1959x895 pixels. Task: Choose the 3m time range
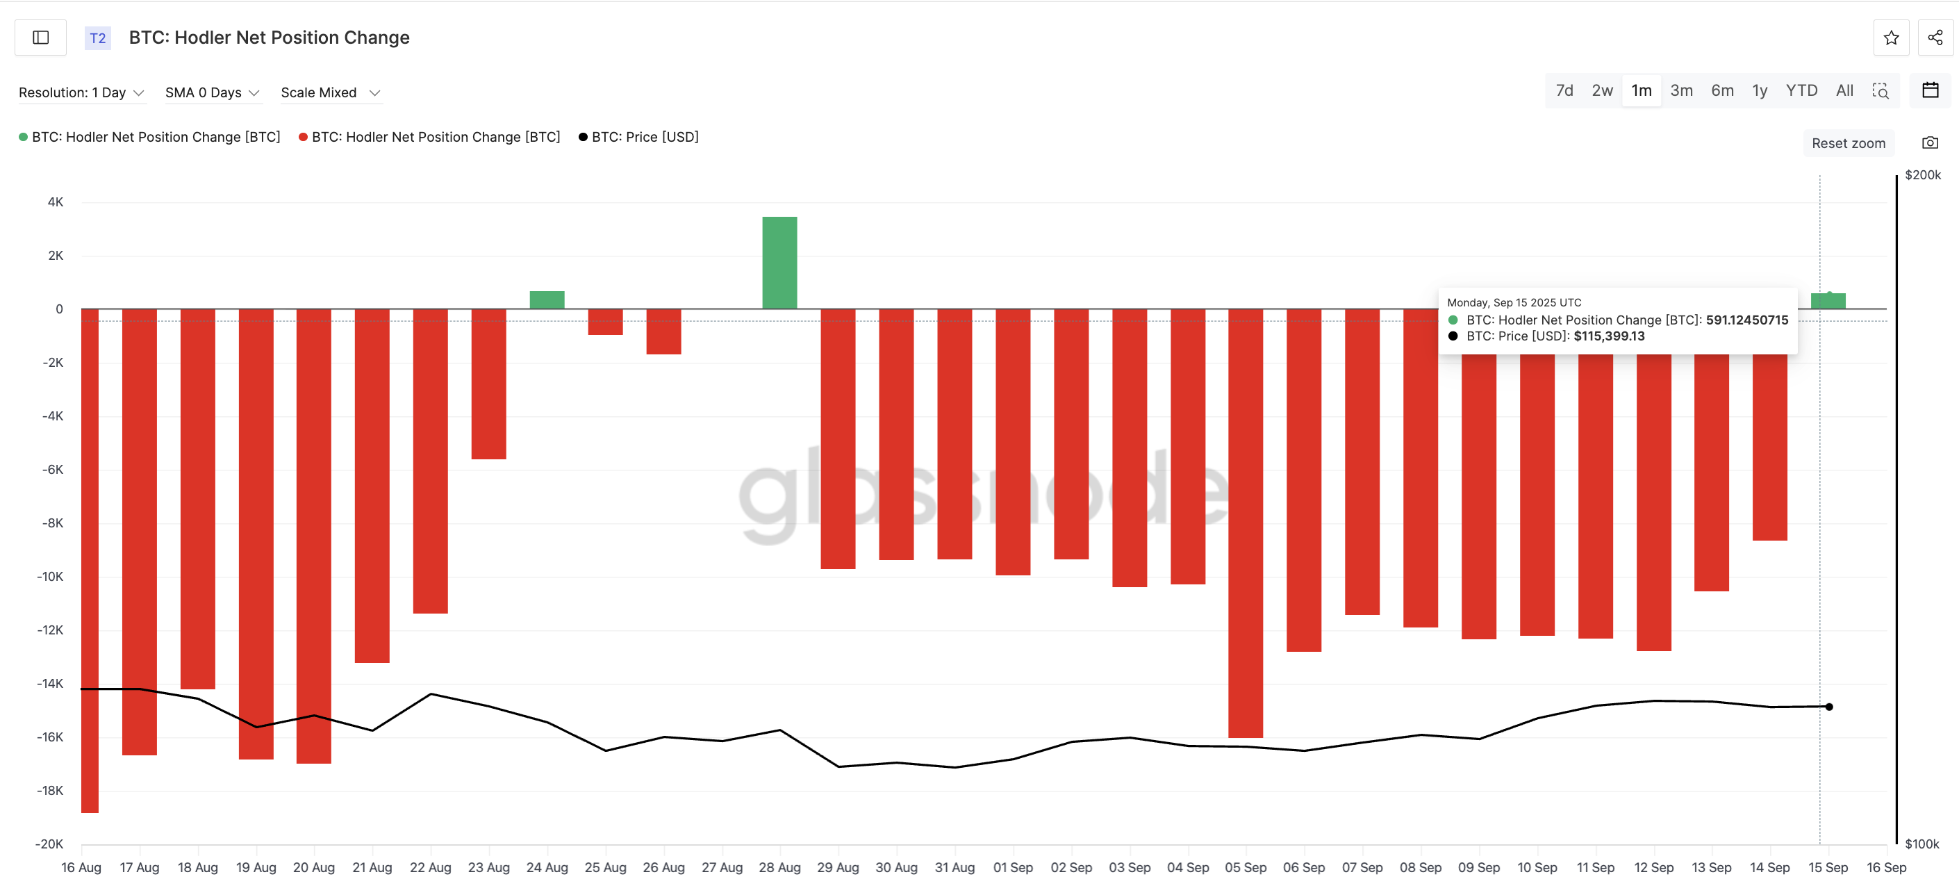click(1680, 90)
